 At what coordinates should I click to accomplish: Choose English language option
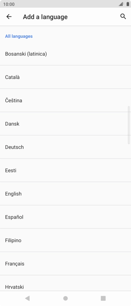pos(65,194)
